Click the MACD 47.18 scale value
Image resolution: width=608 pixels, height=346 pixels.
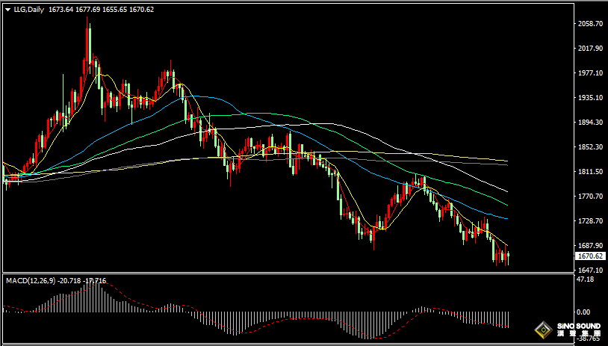[x=584, y=279]
